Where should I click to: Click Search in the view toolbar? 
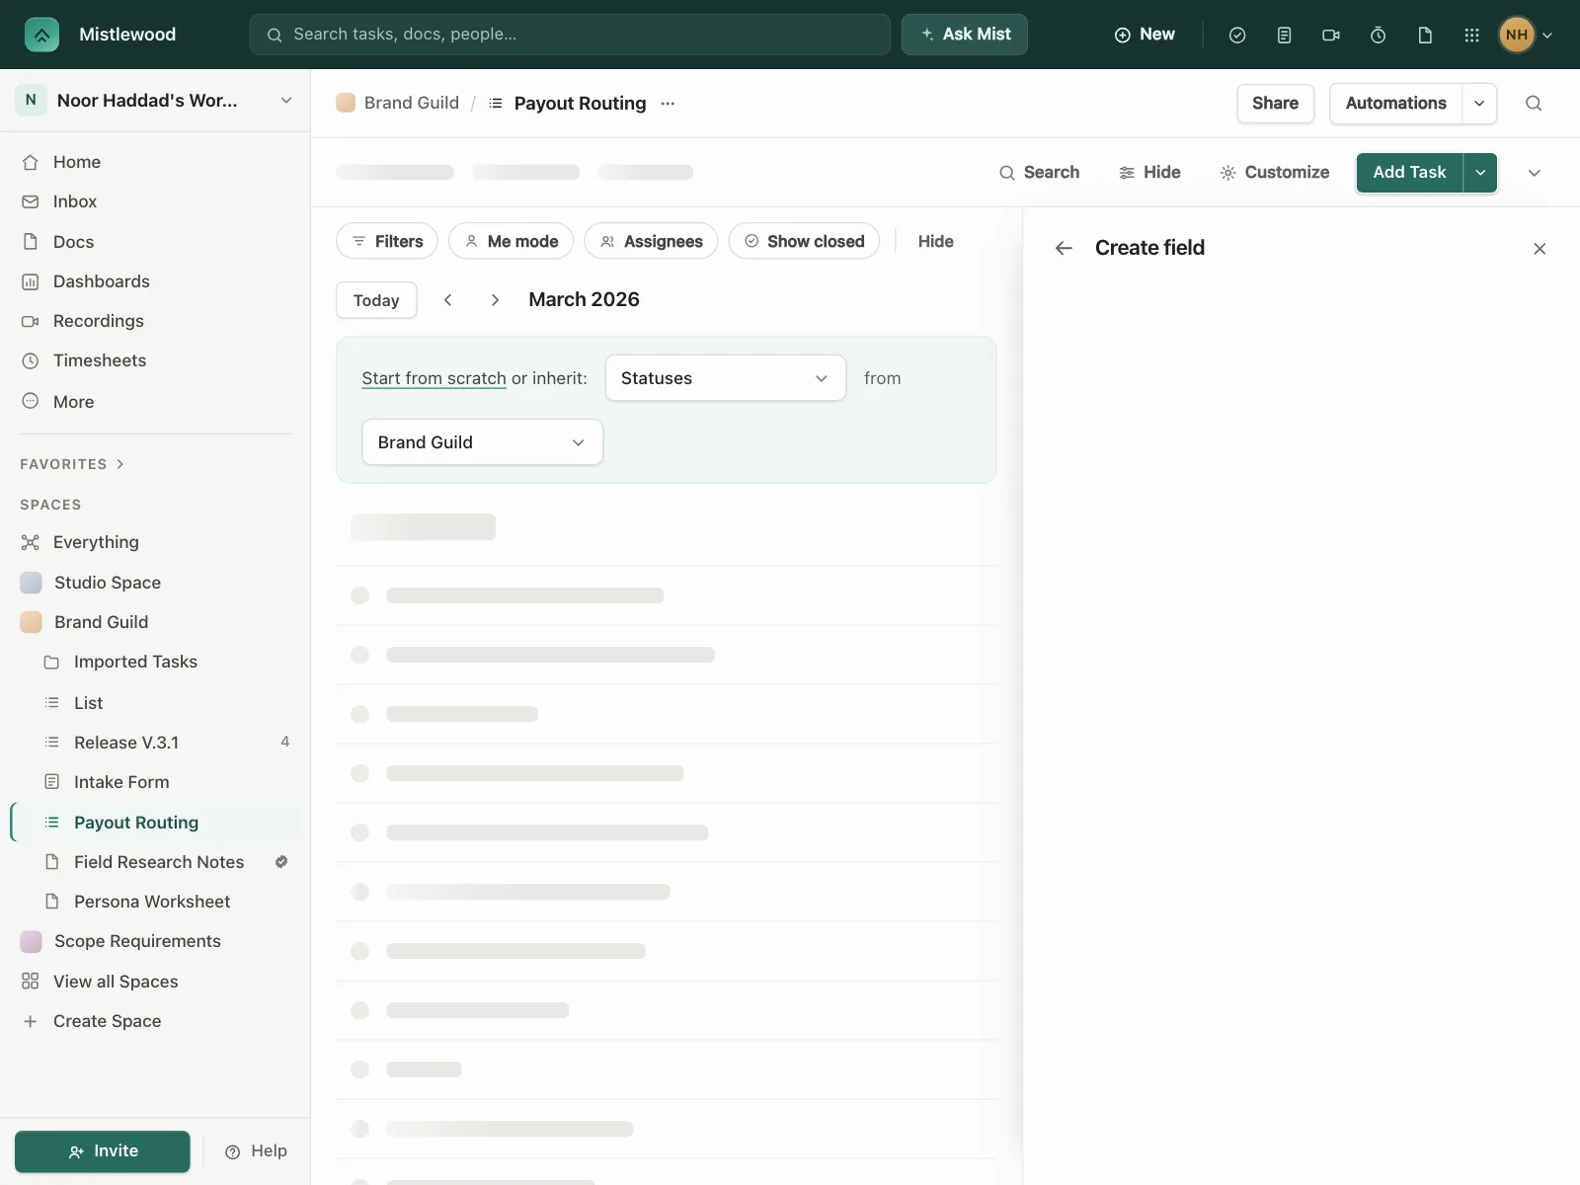(x=1039, y=173)
